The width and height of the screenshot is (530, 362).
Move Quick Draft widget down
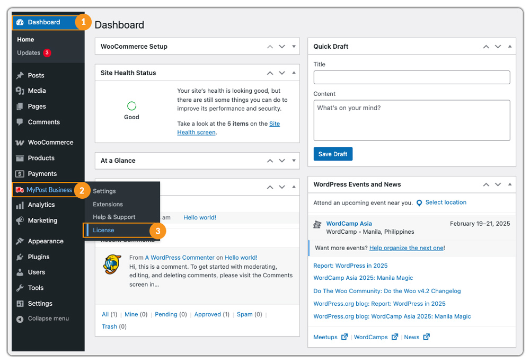(498, 47)
